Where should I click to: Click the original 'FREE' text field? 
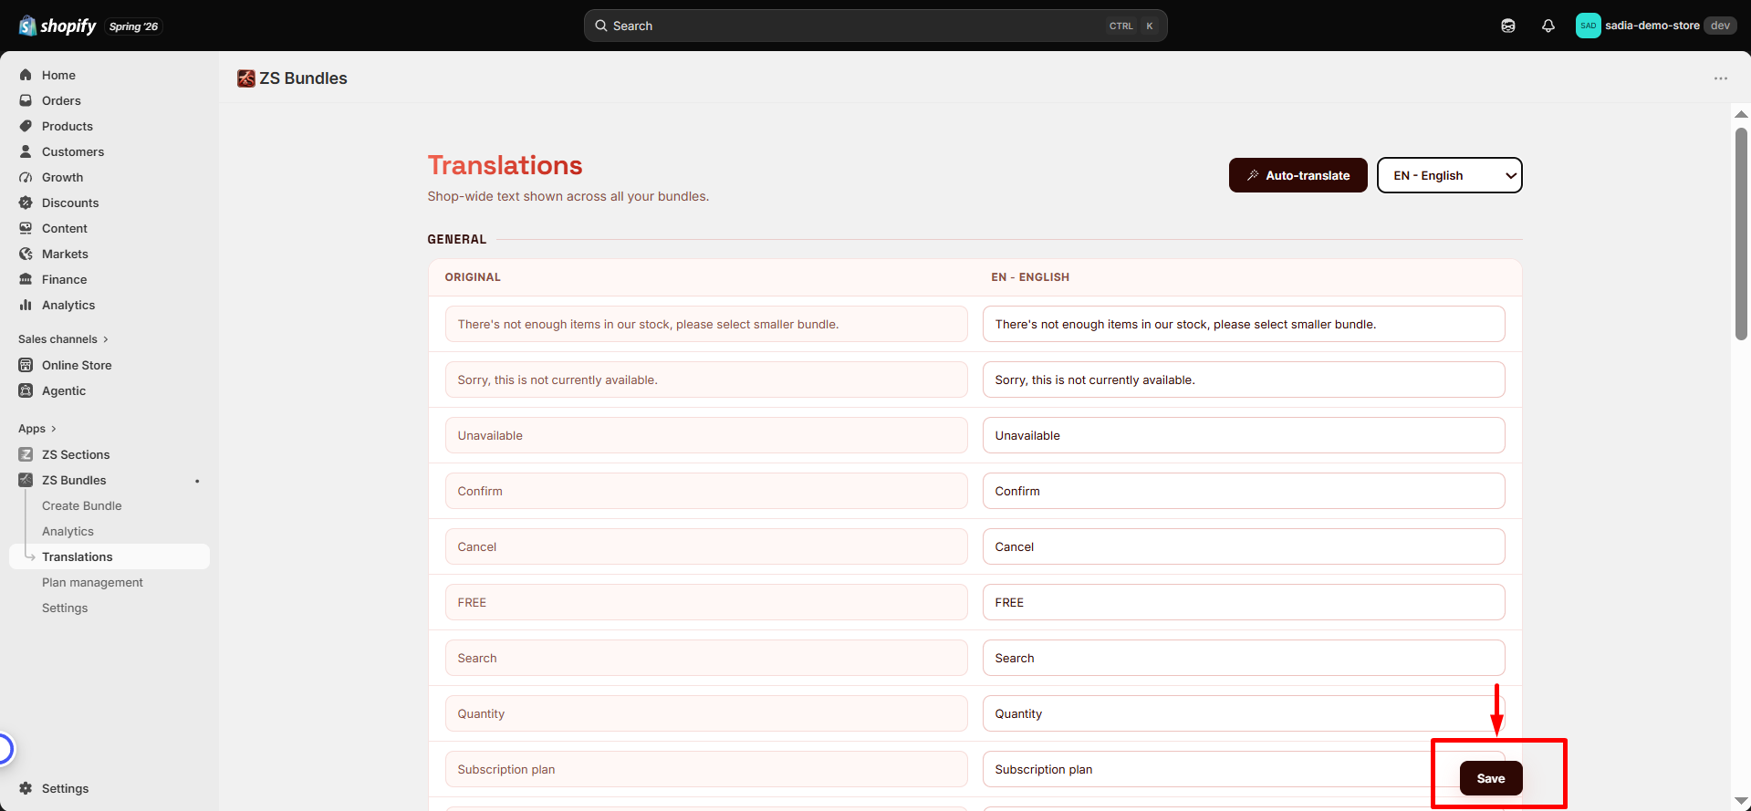(x=706, y=602)
